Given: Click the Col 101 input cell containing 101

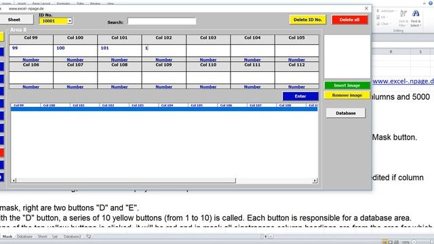Looking at the screenshot, I should click(x=119, y=51).
